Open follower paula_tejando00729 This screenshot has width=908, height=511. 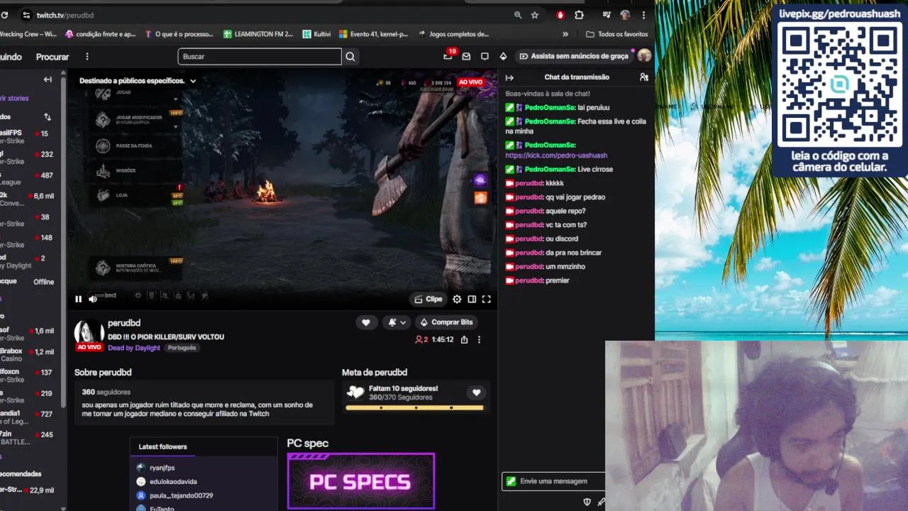point(181,495)
